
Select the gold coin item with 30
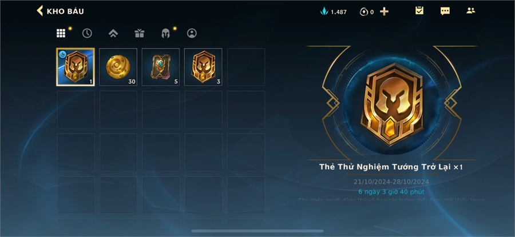tap(118, 67)
